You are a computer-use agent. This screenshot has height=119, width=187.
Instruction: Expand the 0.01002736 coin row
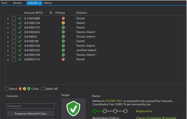coord(8,23)
